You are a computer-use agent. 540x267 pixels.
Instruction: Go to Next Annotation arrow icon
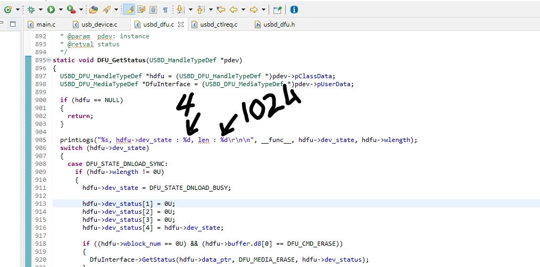pyautogui.click(x=180, y=10)
